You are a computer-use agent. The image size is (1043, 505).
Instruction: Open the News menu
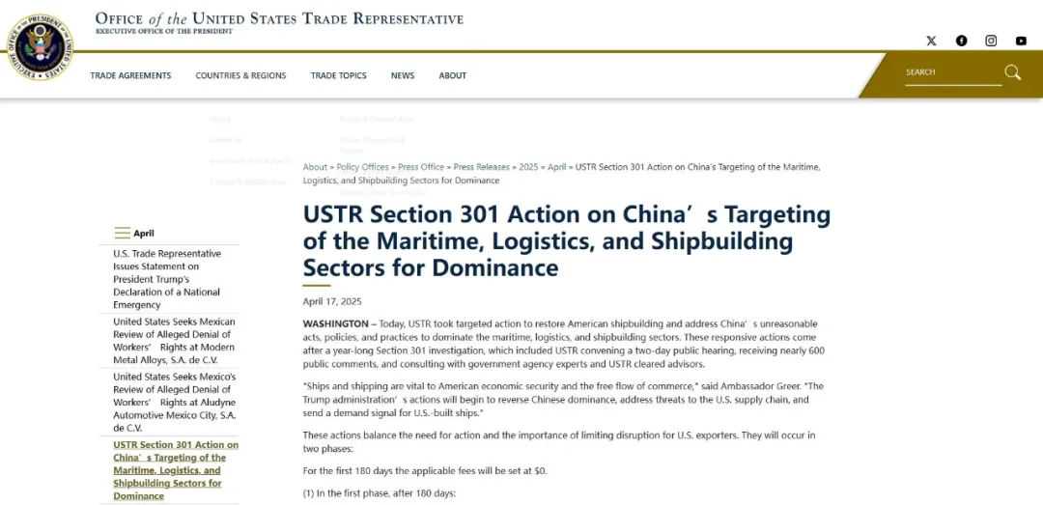click(x=403, y=76)
